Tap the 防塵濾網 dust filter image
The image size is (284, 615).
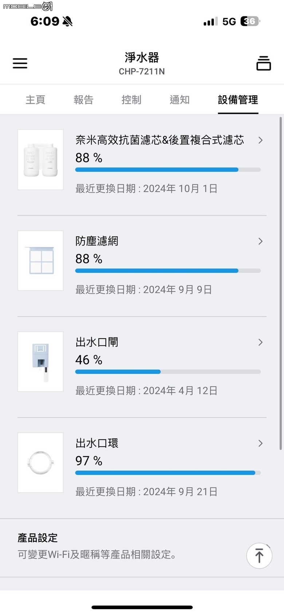point(40,261)
